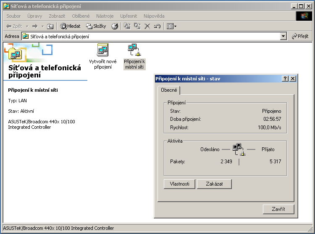315x234 pixels.
Task: Click the Undo arrow toolbar icon
Action: point(157,26)
